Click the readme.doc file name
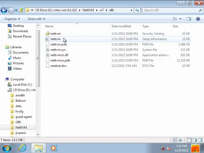This screenshot has width=204, height=153. 58,66
